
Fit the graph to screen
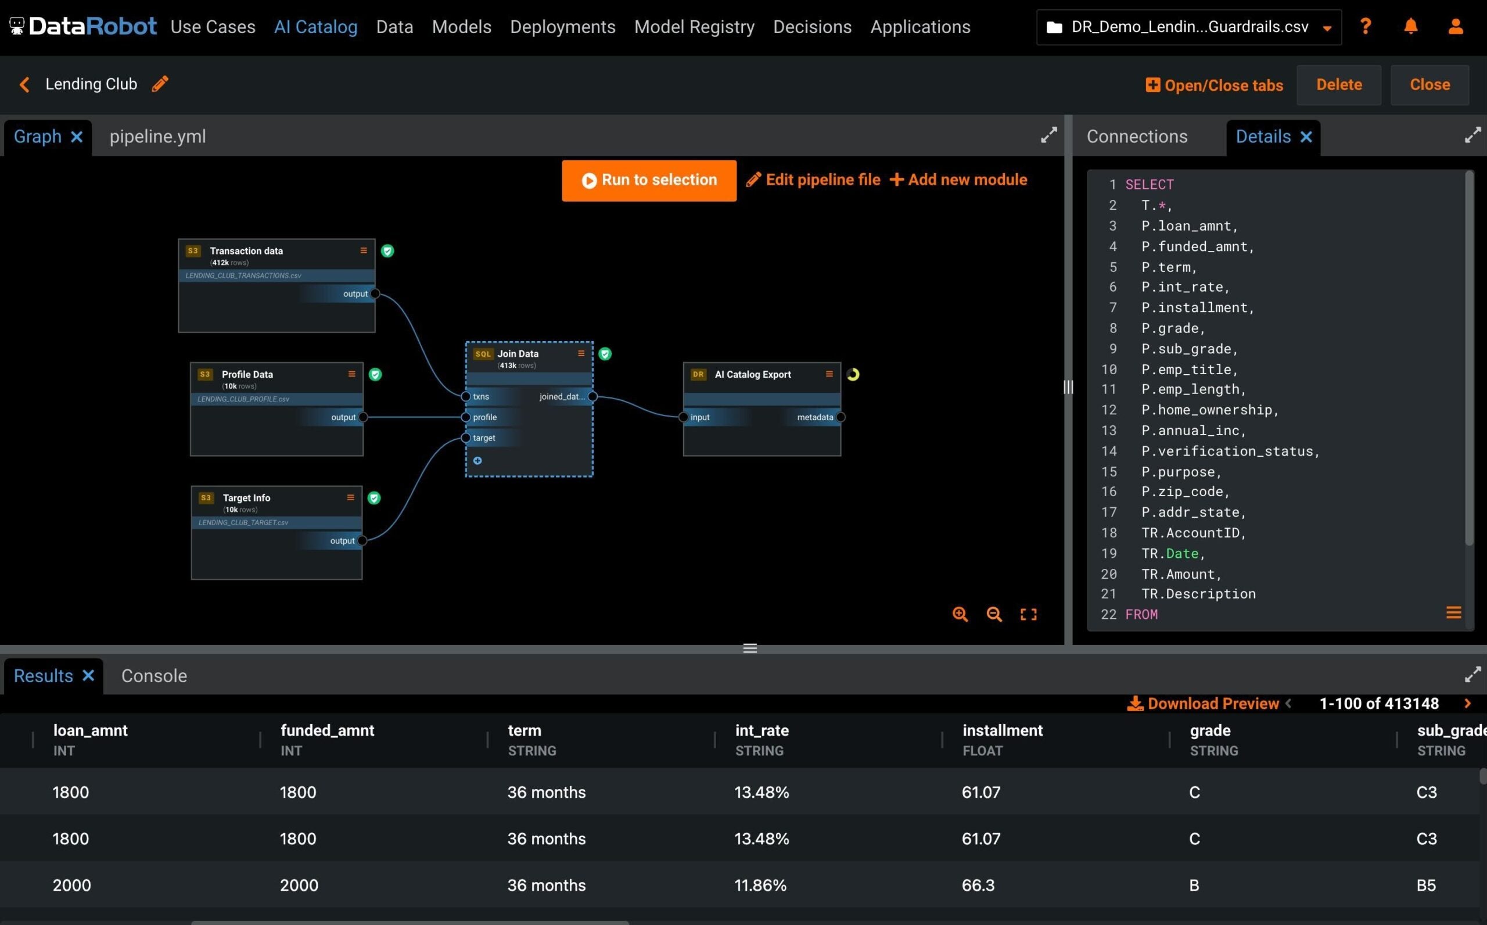tap(1029, 614)
